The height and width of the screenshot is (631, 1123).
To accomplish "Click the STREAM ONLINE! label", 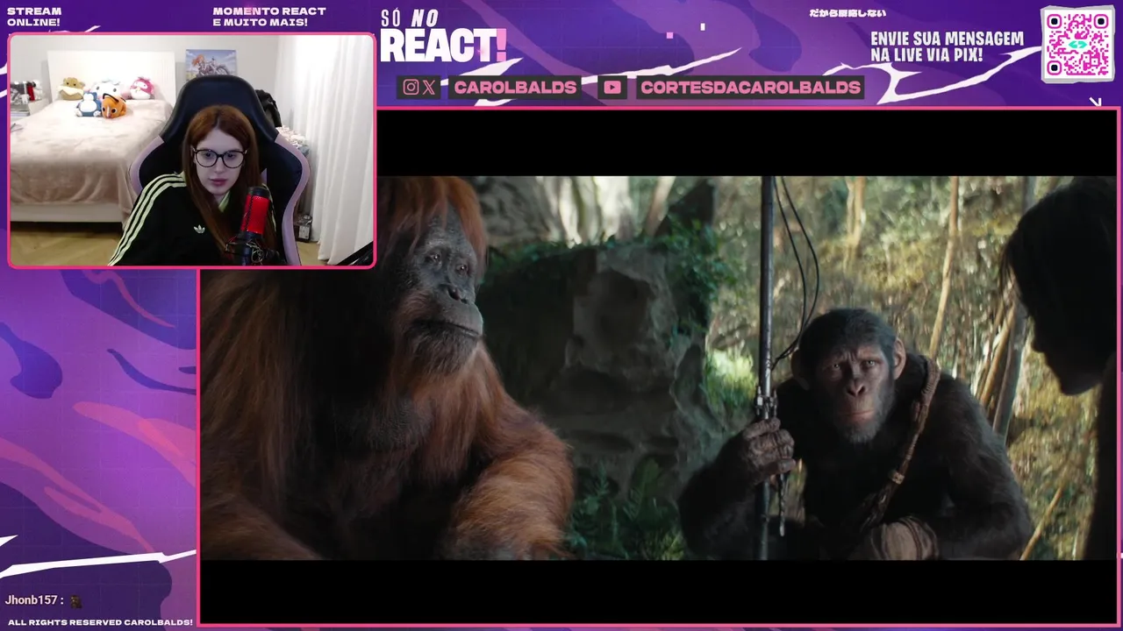I will tap(34, 17).
